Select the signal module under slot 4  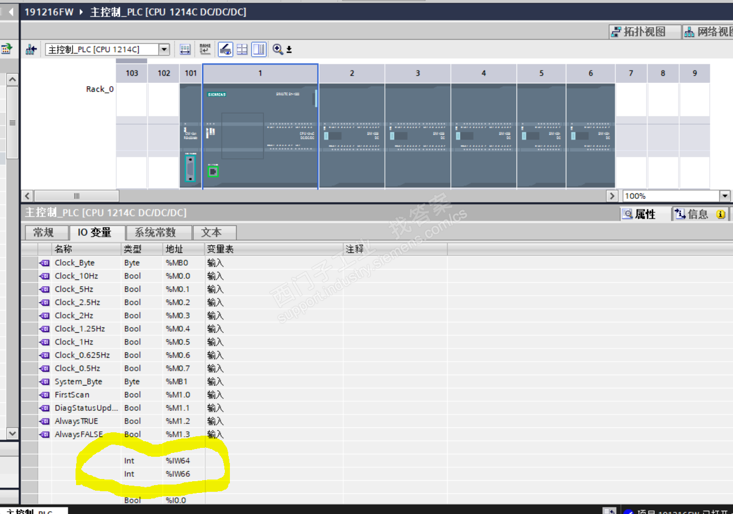[x=484, y=136]
